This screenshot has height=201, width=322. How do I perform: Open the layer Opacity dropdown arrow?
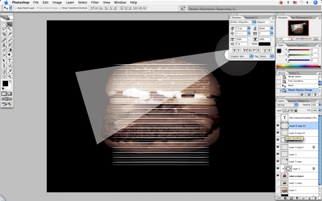pos(319,105)
